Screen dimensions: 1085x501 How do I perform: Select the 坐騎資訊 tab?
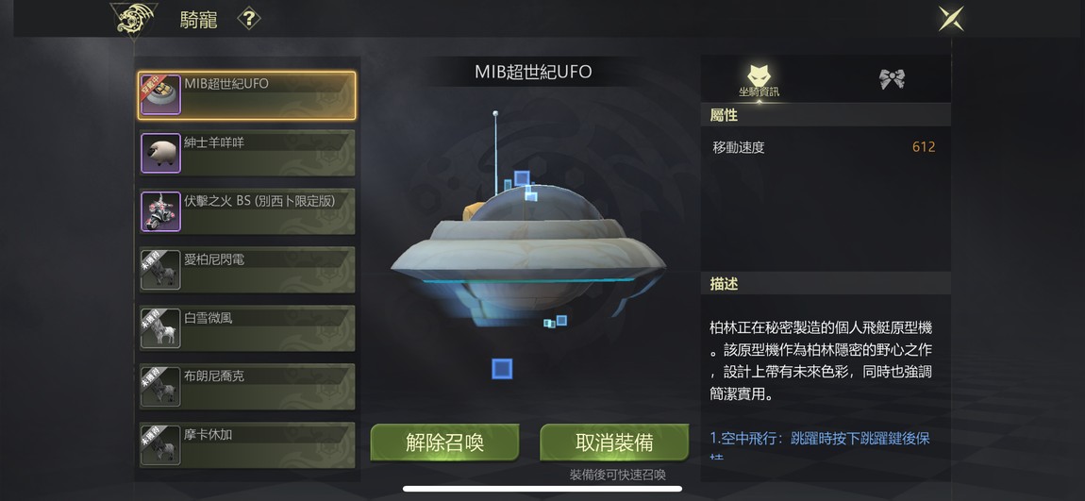pyautogui.click(x=759, y=80)
